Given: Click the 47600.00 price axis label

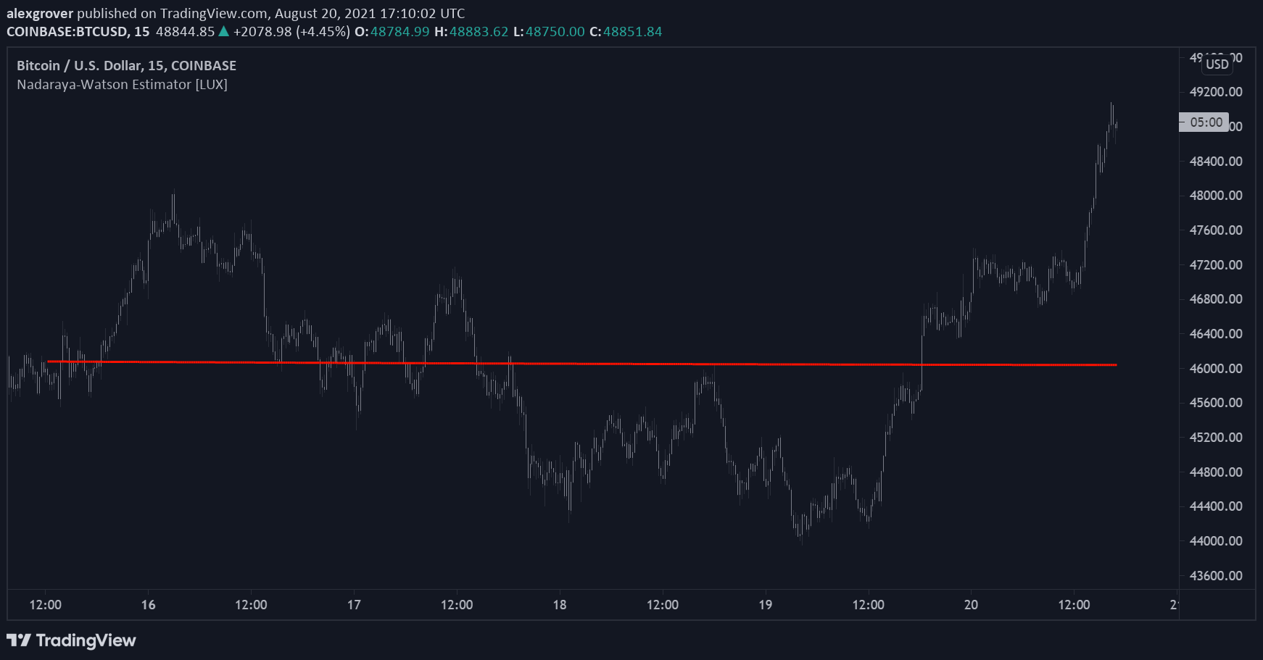Looking at the screenshot, I should click(1216, 230).
